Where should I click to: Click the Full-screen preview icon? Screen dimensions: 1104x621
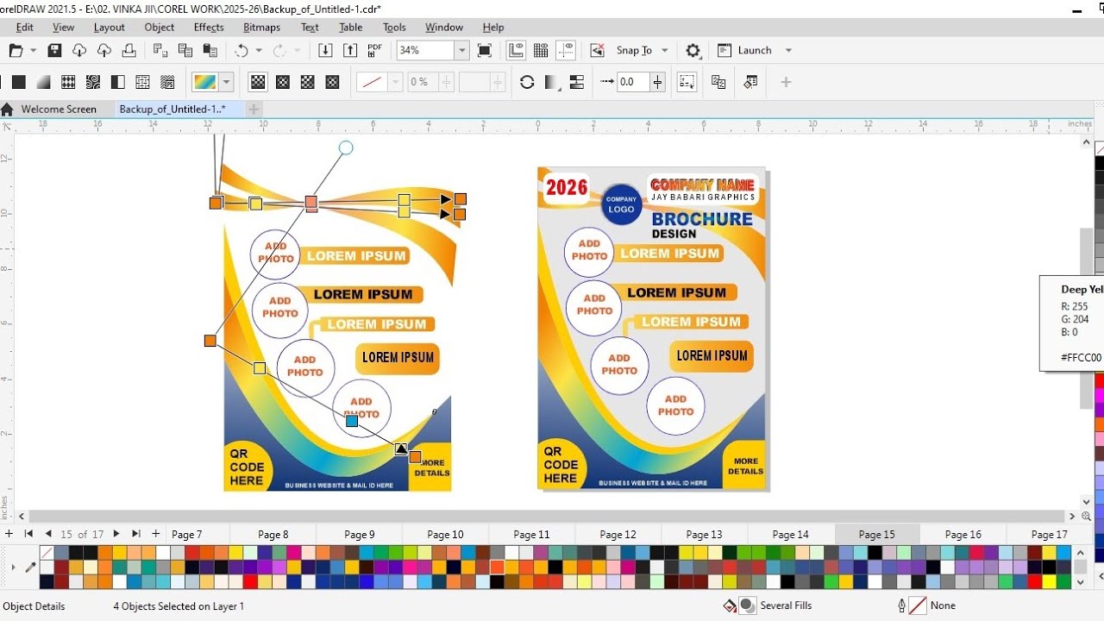485,50
